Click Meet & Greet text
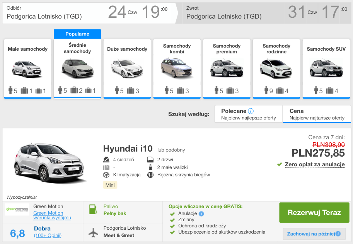The height and width of the screenshot is (244, 353). pos(119,235)
